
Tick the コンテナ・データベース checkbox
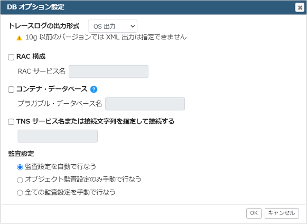coord(11,89)
